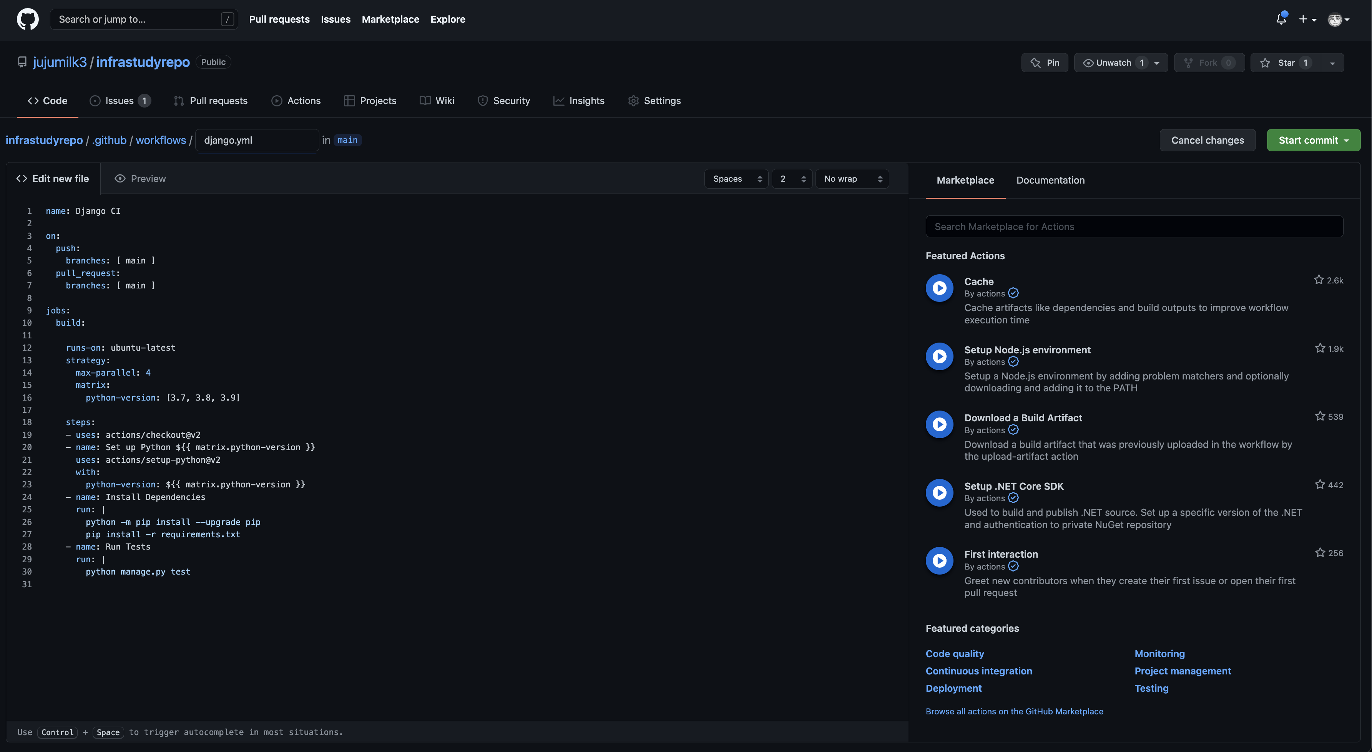1372x752 pixels.
Task: Open the Spaces indent mode dropdown
Action: [737, 179]
